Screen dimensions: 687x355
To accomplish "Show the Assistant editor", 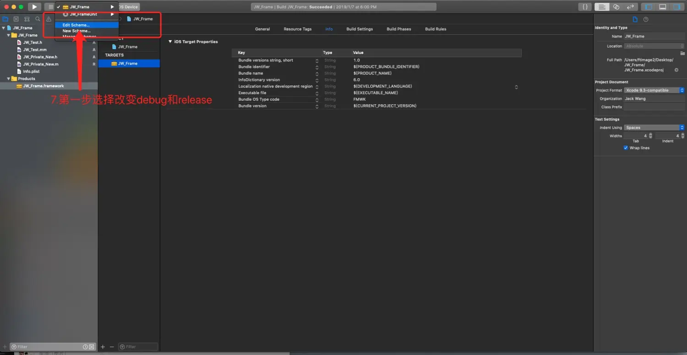I will coord(616,7).
